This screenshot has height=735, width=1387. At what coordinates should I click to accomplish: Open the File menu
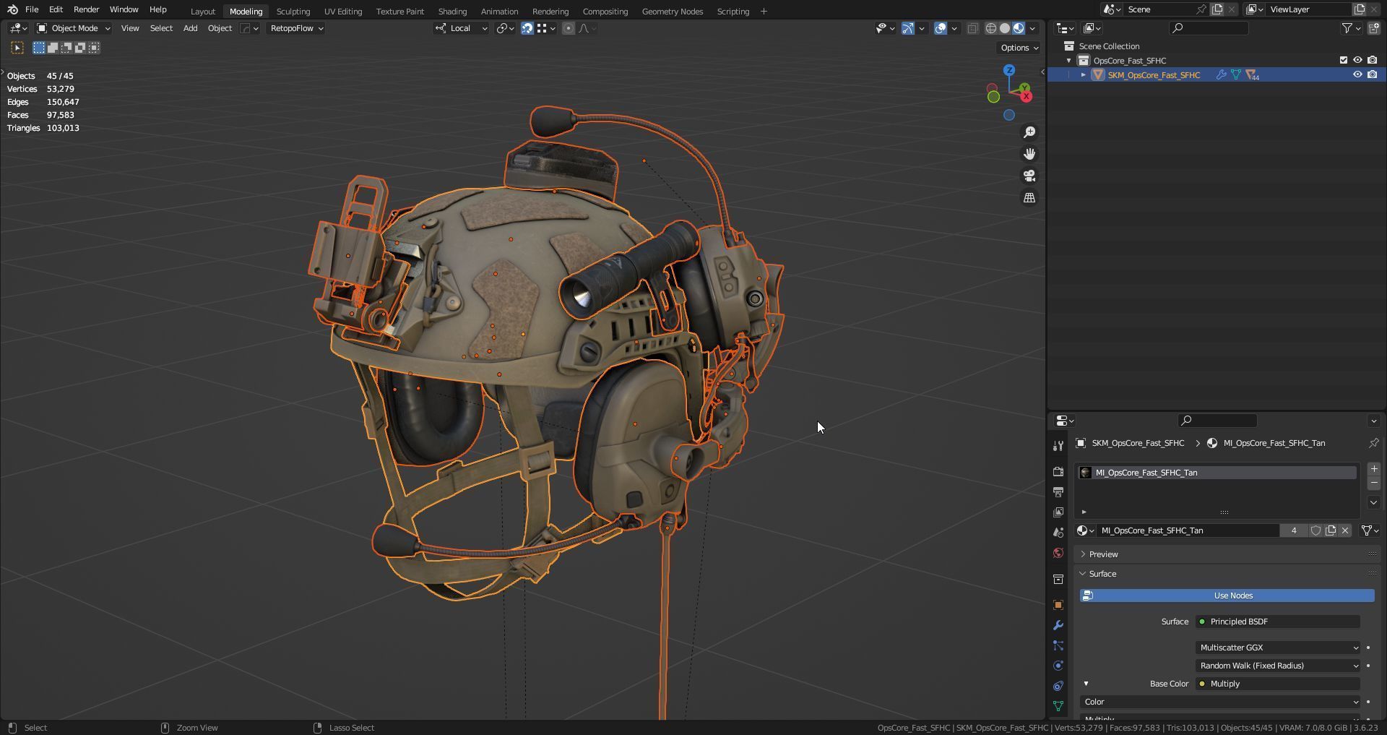(x=32, y=9)
